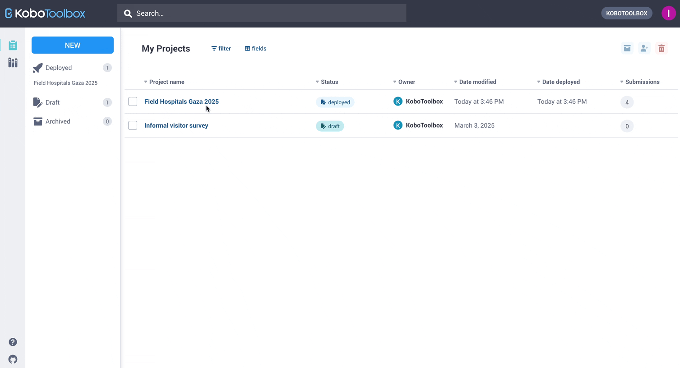
Task: Open the user account avatar menu
Action: 668,13
